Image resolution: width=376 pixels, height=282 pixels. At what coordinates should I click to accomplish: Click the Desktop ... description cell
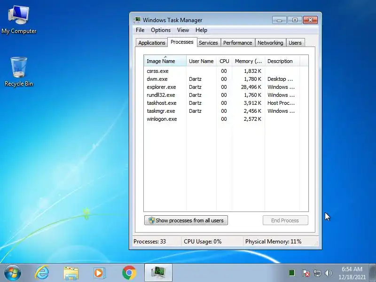coord(280,79)
